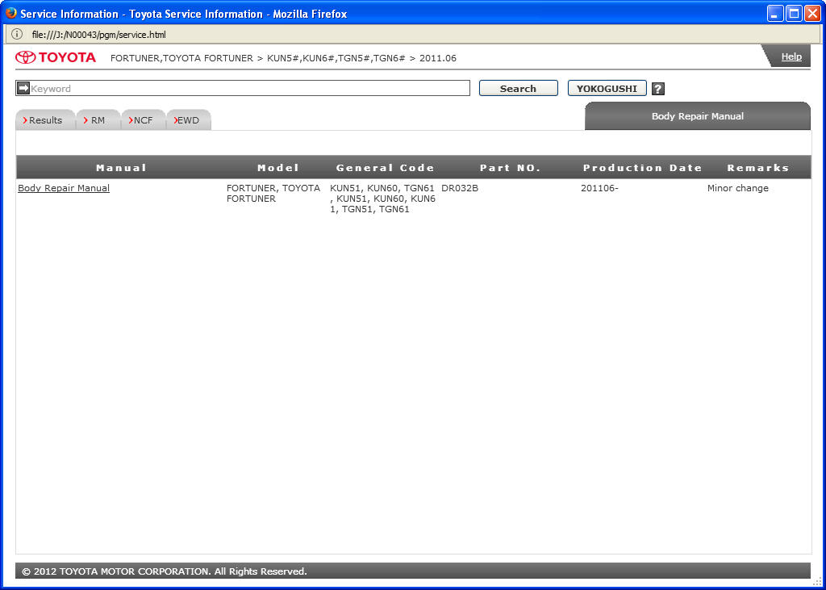This screenshot has width=826, height=590.
Task: Click the Remarks column header
Action: tap(758, 168)
